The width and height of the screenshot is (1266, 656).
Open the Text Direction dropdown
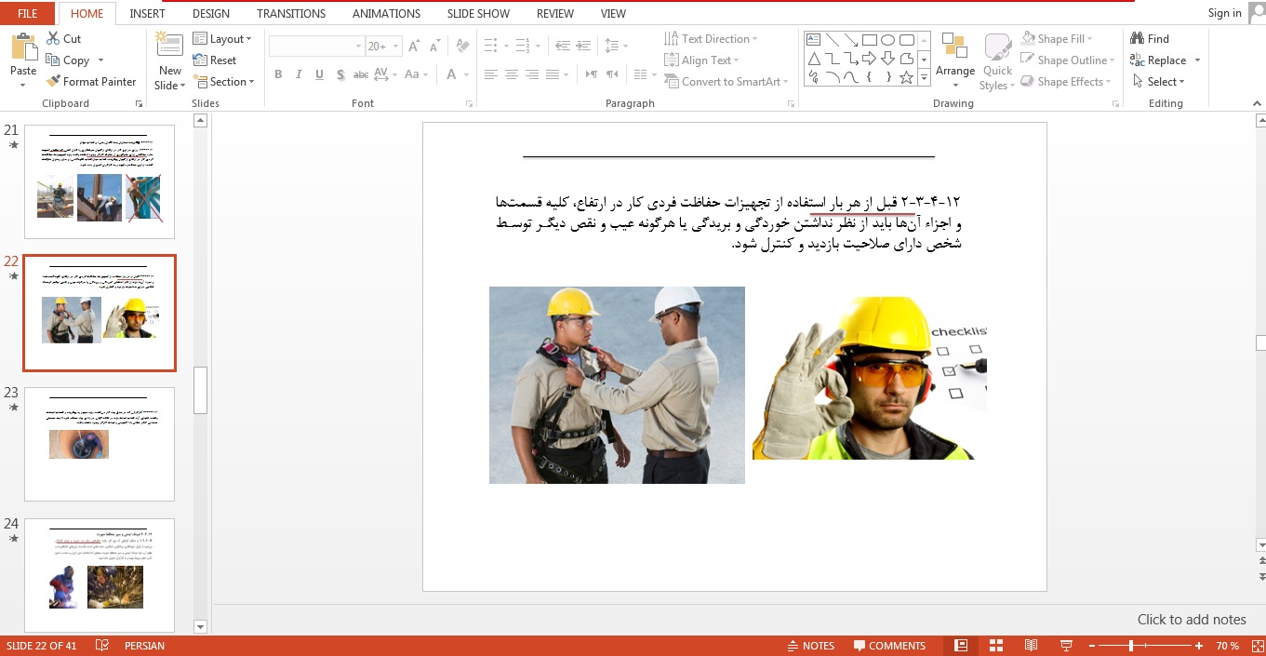712,39
